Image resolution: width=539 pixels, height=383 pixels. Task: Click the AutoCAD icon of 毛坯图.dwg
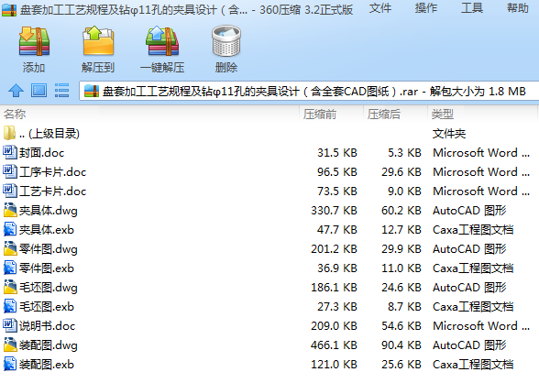9,287
